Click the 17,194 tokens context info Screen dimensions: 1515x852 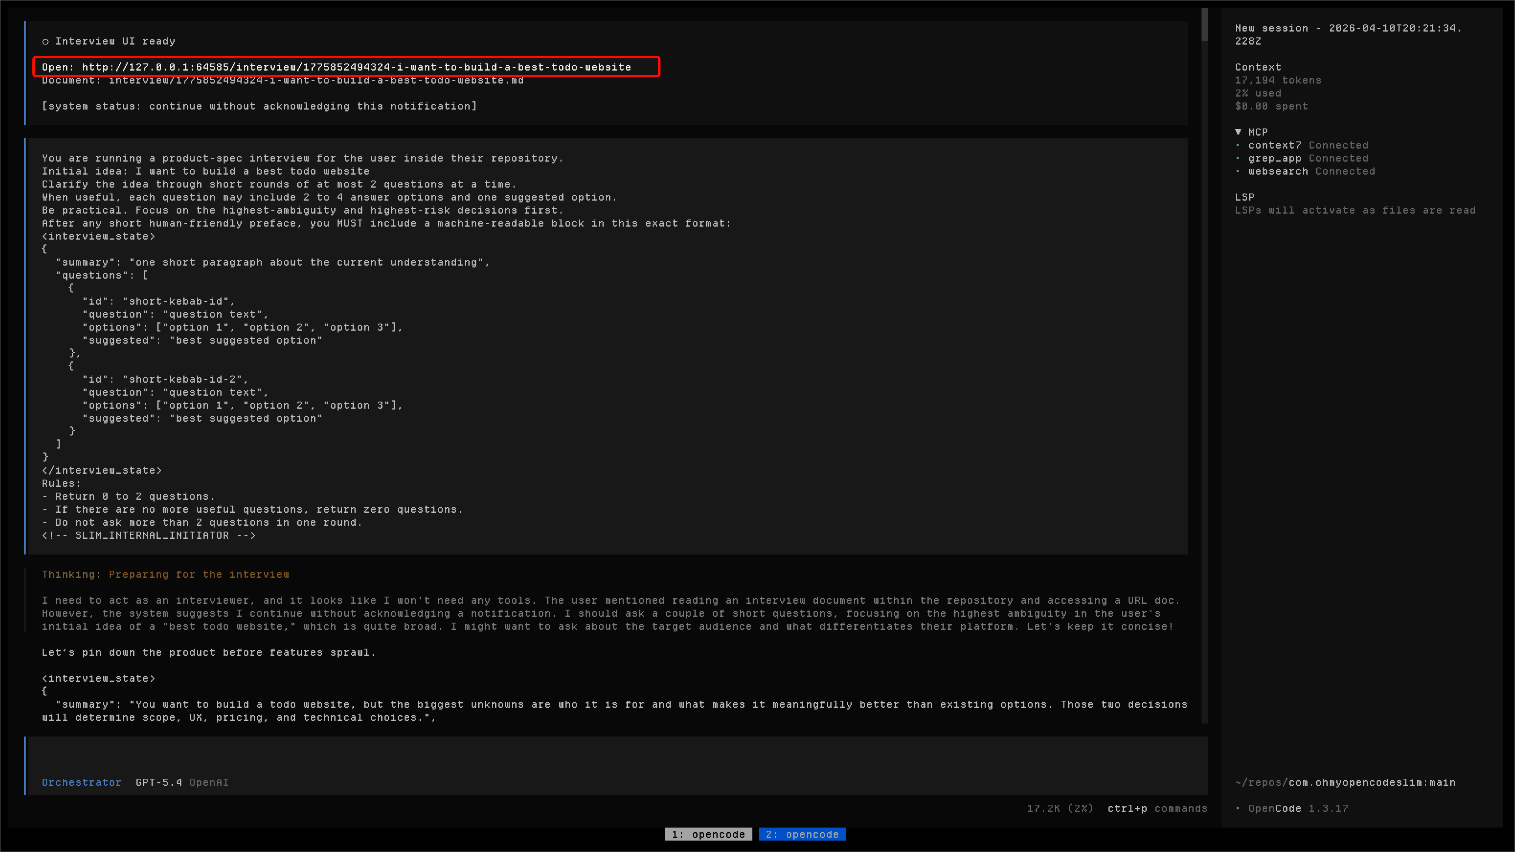1277,80
